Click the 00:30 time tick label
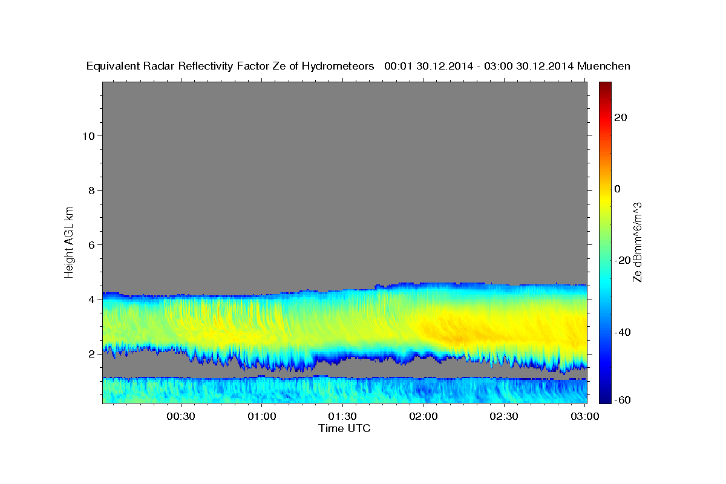Screen dimensions: 726x484 (180, 417)
